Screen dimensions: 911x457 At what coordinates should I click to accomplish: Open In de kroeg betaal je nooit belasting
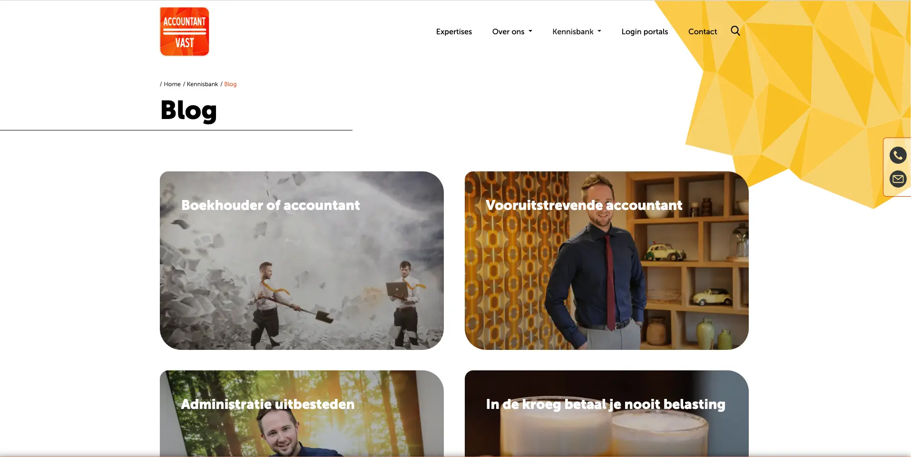click(x=607, y=413)
